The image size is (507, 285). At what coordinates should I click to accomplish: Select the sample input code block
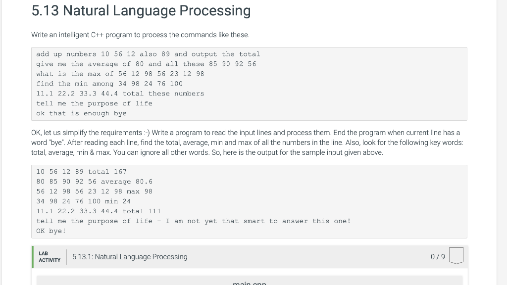point(249,83)
